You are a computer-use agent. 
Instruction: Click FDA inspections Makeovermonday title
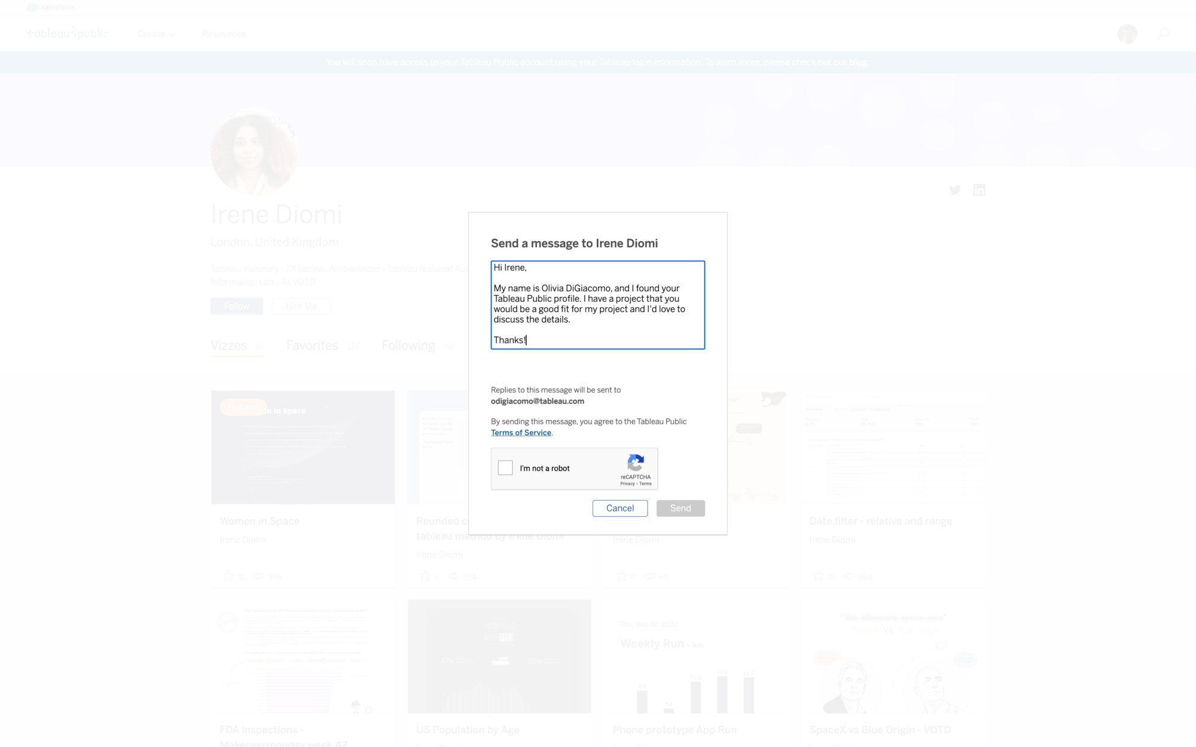point(283,737)
